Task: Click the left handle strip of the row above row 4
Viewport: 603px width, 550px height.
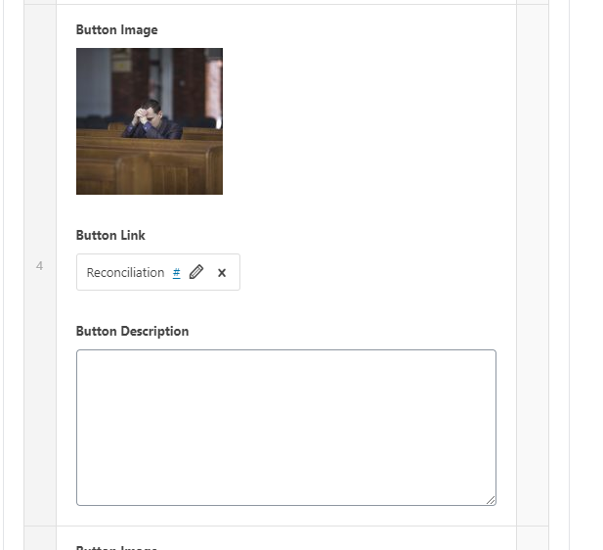Action: [x=39, y=2]
